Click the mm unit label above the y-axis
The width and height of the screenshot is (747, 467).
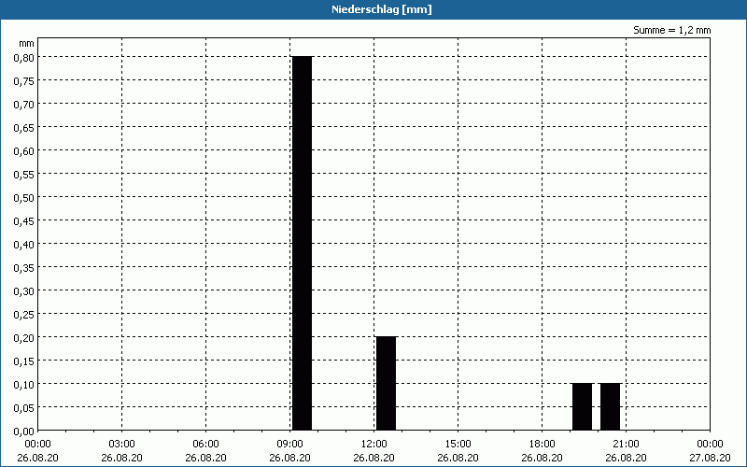click(x=27, y=43)
